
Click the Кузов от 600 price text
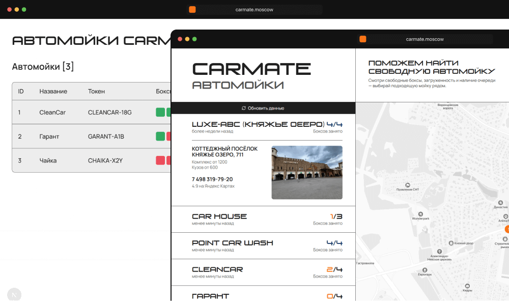[205, 167]
